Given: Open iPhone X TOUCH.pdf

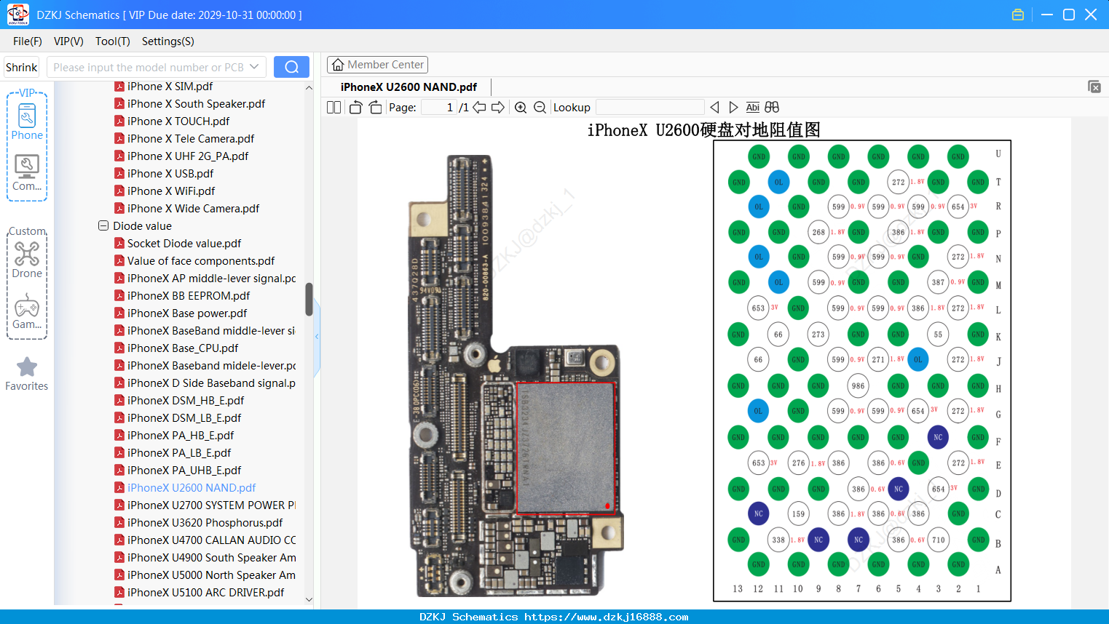Looking at the screenshot, I should 178,121.
